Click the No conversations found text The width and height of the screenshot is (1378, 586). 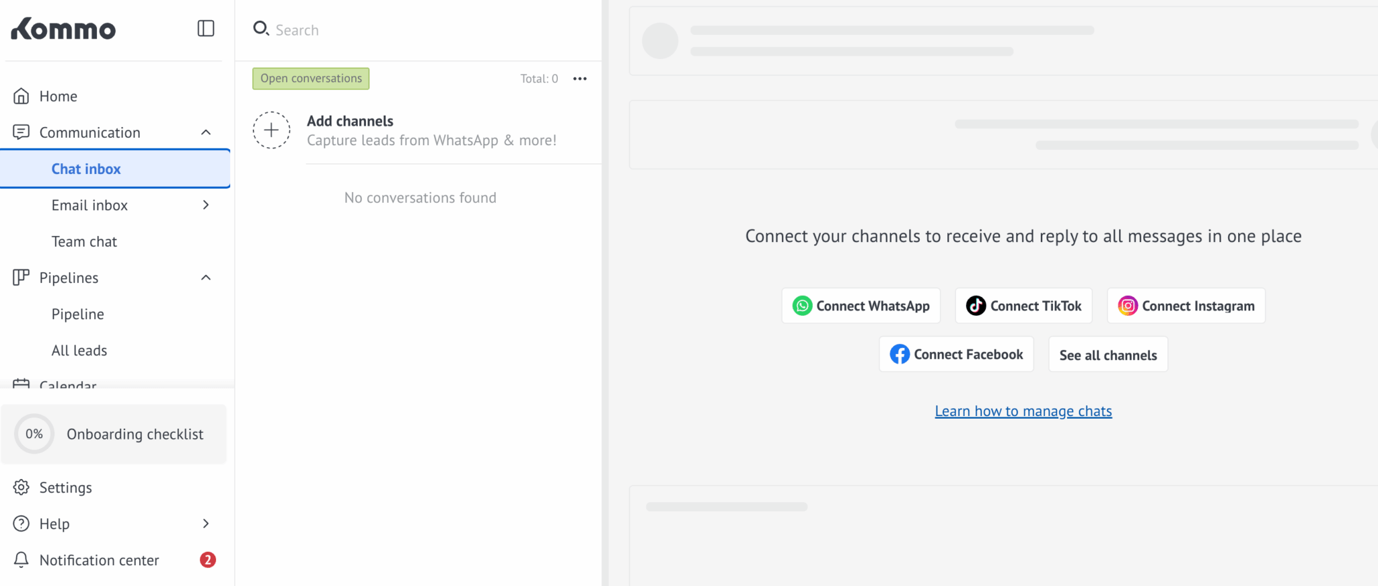click(x=421, y=198)
